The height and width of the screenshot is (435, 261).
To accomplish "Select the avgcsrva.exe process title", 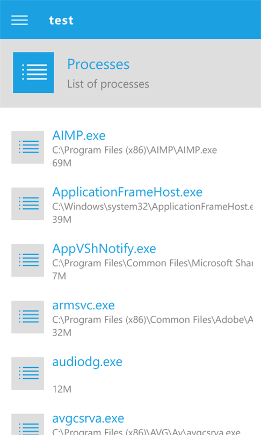I will (x=88, y=419).
